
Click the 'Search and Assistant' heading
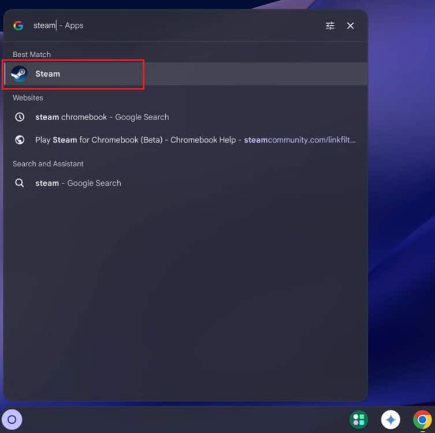[x=48, y=163]
